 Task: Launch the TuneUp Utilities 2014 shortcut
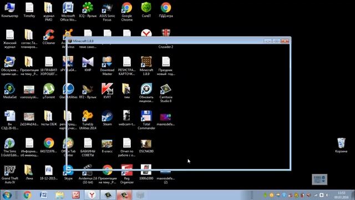(x=88, y=120)
